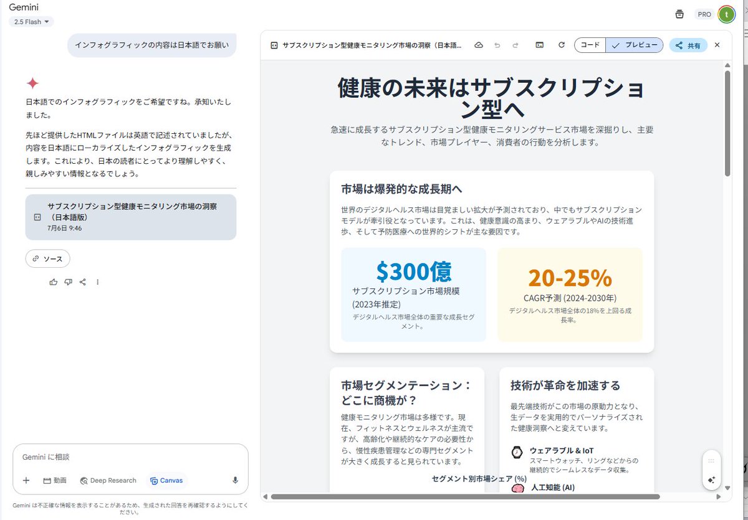The image size is (748, 520).
Task: Click the ウェアラブル & IoT watch icon
Action: click(517, 453)
